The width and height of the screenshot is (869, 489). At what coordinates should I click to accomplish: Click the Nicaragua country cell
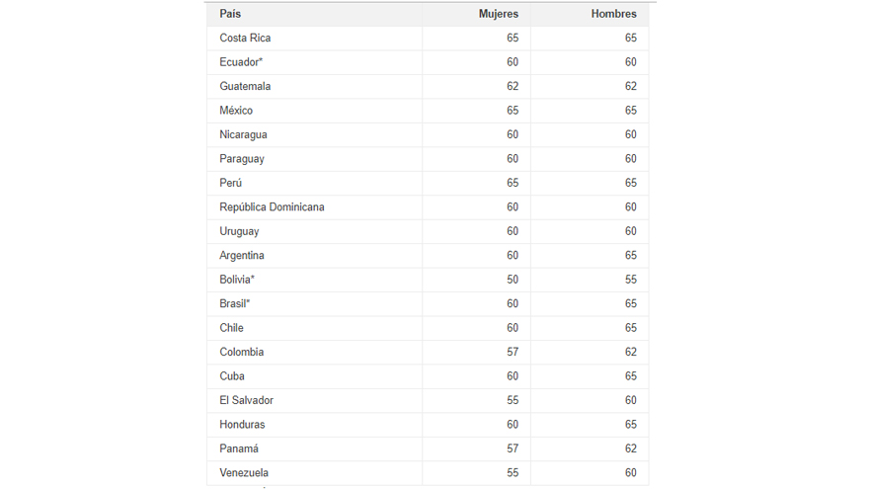[x=243, y=134]
